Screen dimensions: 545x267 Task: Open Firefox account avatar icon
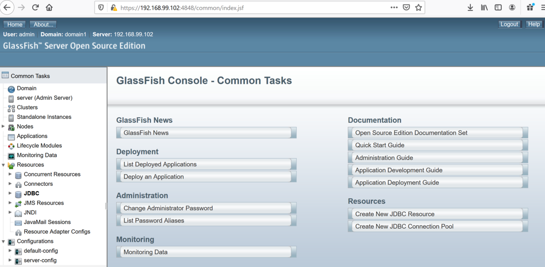512,8
